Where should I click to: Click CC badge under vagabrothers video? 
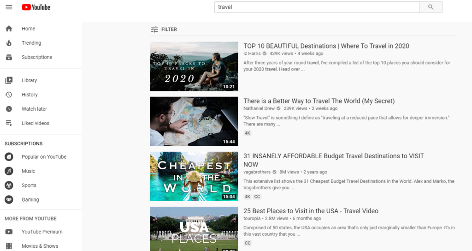257,197
